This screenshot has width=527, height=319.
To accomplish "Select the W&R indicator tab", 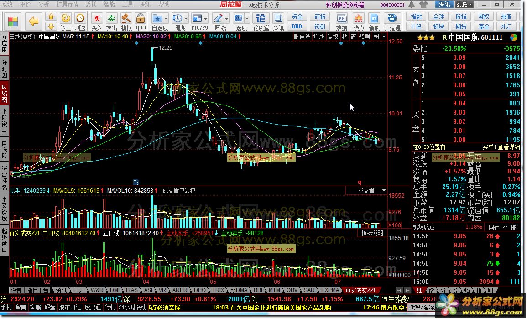I will (x=97, y=290).
